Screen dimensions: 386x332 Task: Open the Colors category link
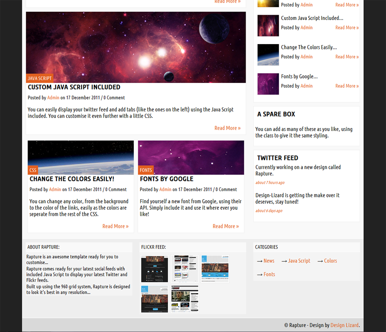coord(331,261)
